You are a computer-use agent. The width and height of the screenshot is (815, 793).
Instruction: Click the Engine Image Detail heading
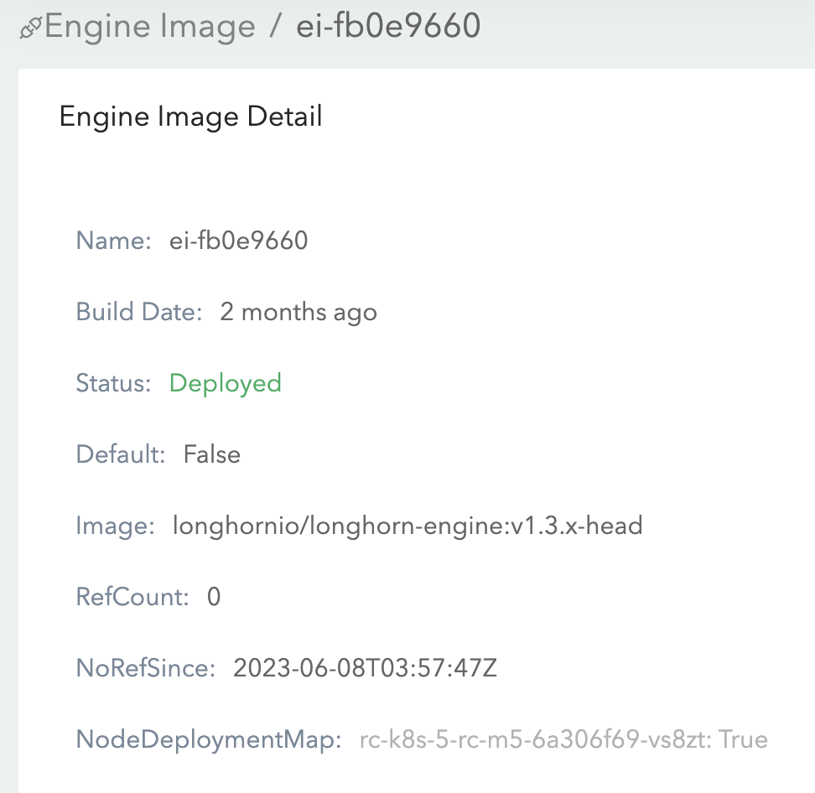pyautogui.click(x=190, y=117)
